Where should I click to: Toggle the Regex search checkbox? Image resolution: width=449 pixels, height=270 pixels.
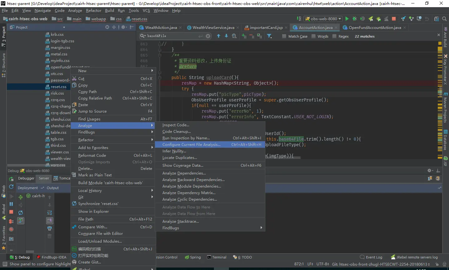334,36
